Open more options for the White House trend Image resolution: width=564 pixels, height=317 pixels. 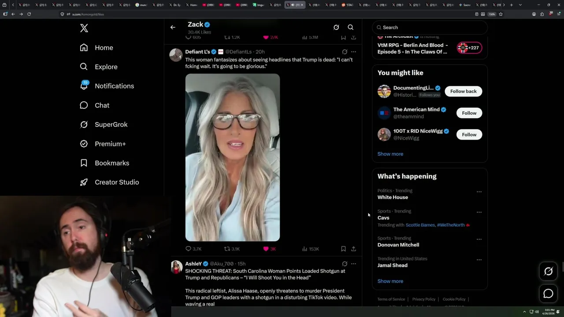pyautogui.click(x=479, y=192)
